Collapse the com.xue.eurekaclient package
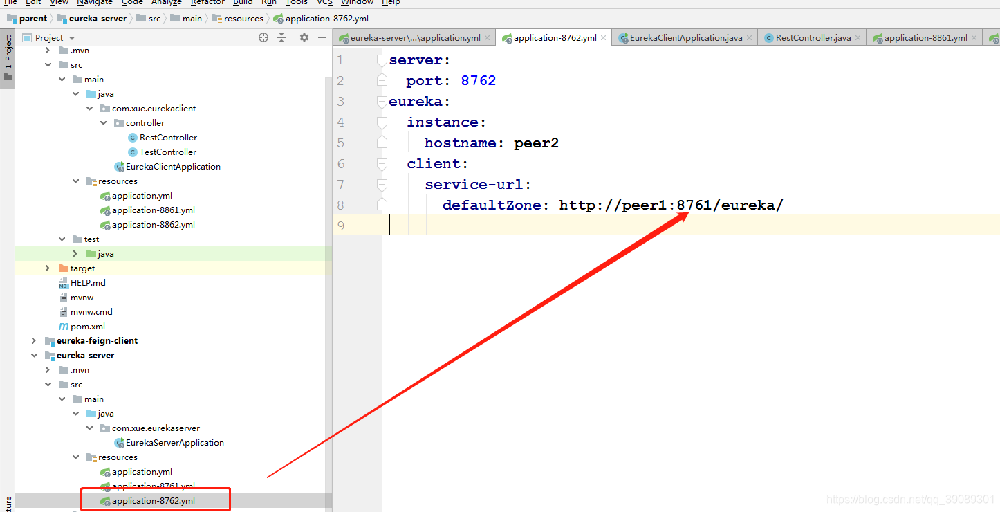The image size is (1000, 512). 90,109
